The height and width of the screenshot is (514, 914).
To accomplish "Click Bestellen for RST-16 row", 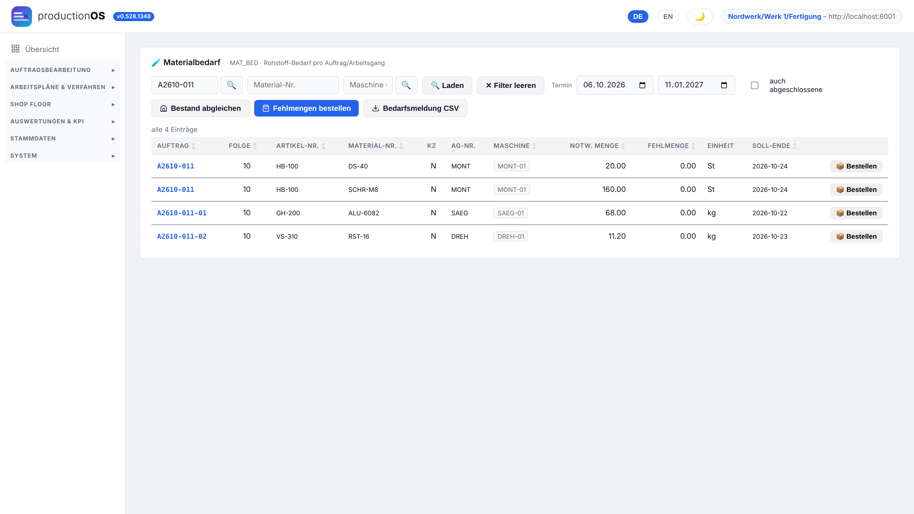I will [856, 236].
